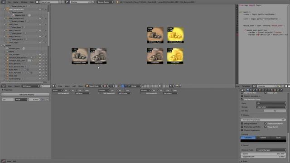Click the Material.010 material icon in outliner
The height and width of the screenshot is (163, 290).
tap(14, 15)
